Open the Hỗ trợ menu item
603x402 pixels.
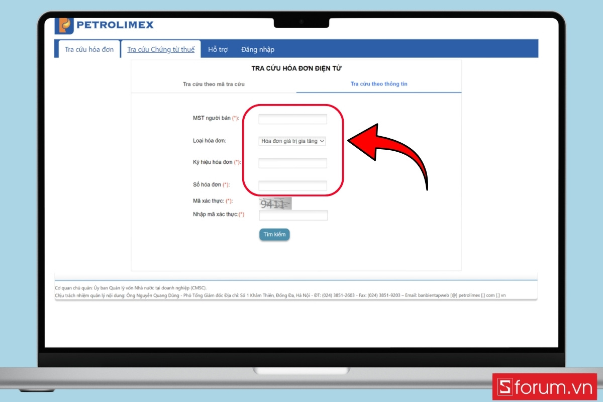click(x=218, y=49)
